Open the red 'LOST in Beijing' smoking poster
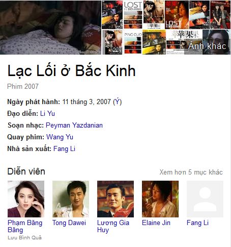 177,15
